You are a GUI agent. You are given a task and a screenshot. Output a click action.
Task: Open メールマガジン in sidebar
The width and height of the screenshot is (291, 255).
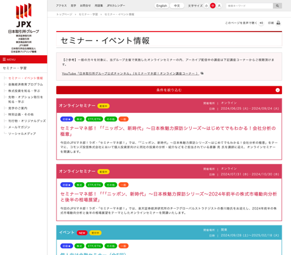point(19,127)
